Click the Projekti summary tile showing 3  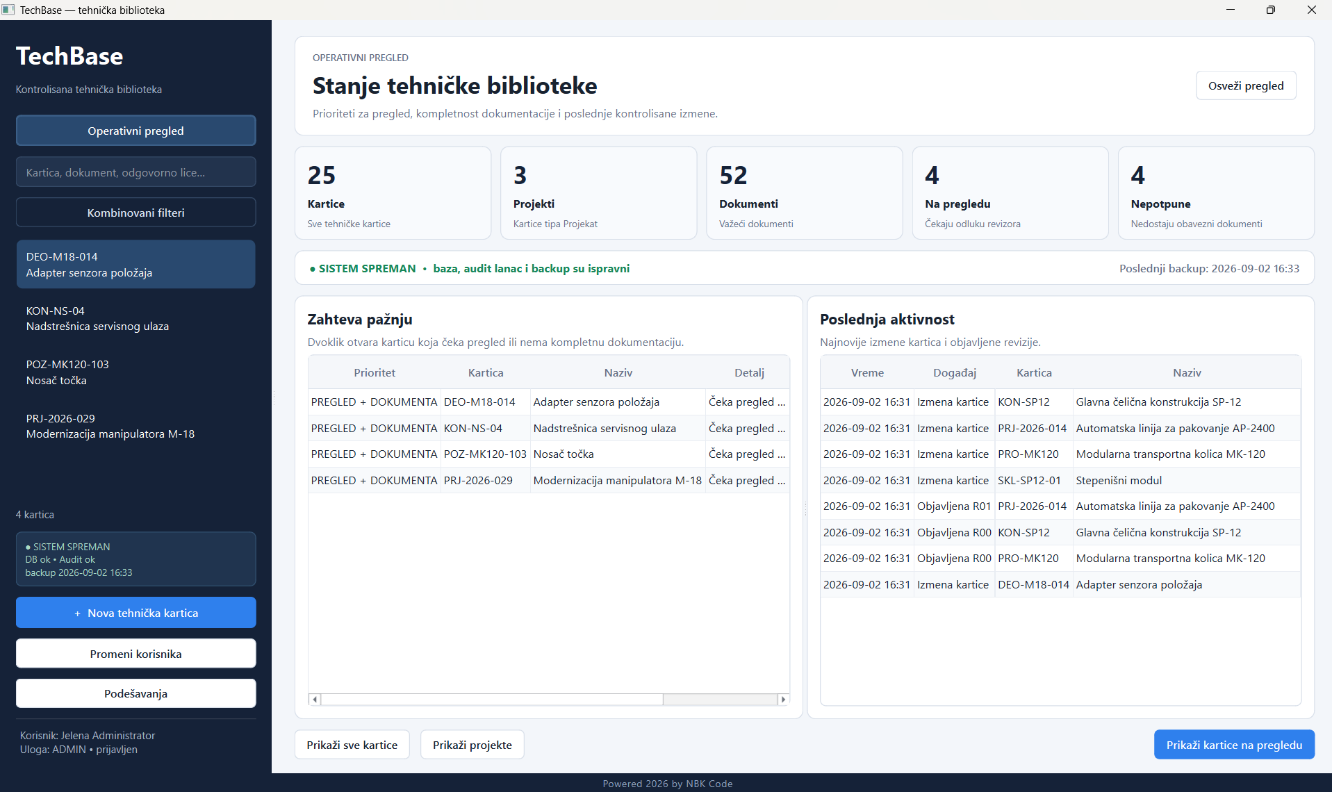click(x=599, y=193)
